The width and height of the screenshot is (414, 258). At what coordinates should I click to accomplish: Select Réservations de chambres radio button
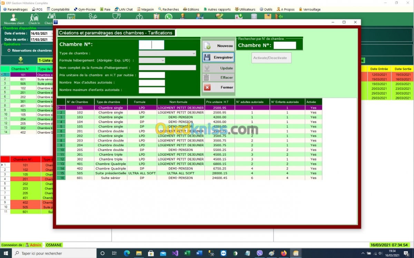coord(9,50)
